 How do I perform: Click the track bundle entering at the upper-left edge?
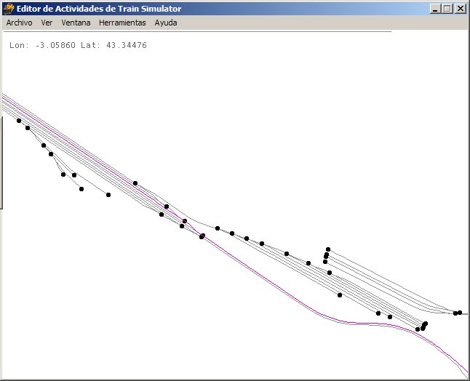coord(9,102)
